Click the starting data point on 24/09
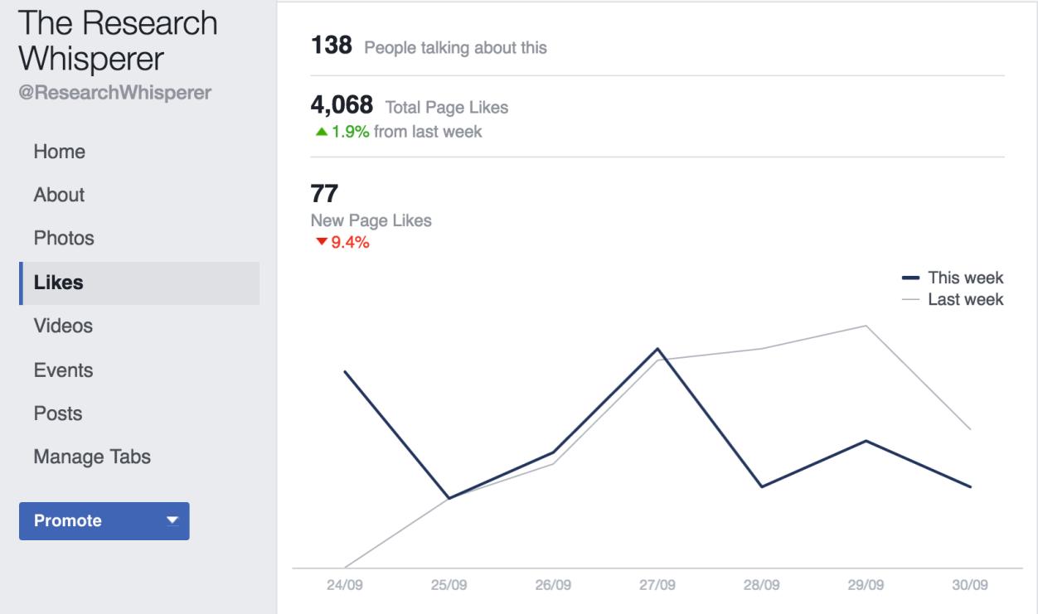Image resolution: width=1038 pixels, height=614 pixels. pyautogui.click(x=345, y=371)
